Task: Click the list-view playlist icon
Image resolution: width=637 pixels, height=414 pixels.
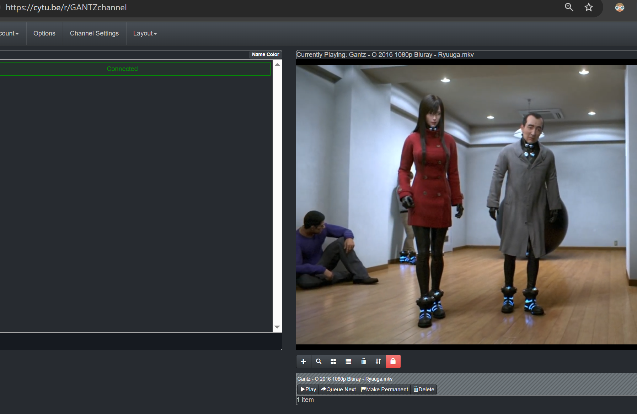Action: pyautogui.click(x=348, y=361)
